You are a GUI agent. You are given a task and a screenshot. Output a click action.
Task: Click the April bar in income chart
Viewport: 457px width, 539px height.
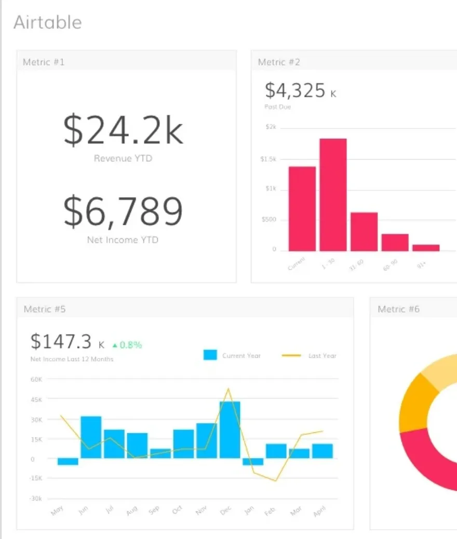pyautogui.click(x=322, y=451)
